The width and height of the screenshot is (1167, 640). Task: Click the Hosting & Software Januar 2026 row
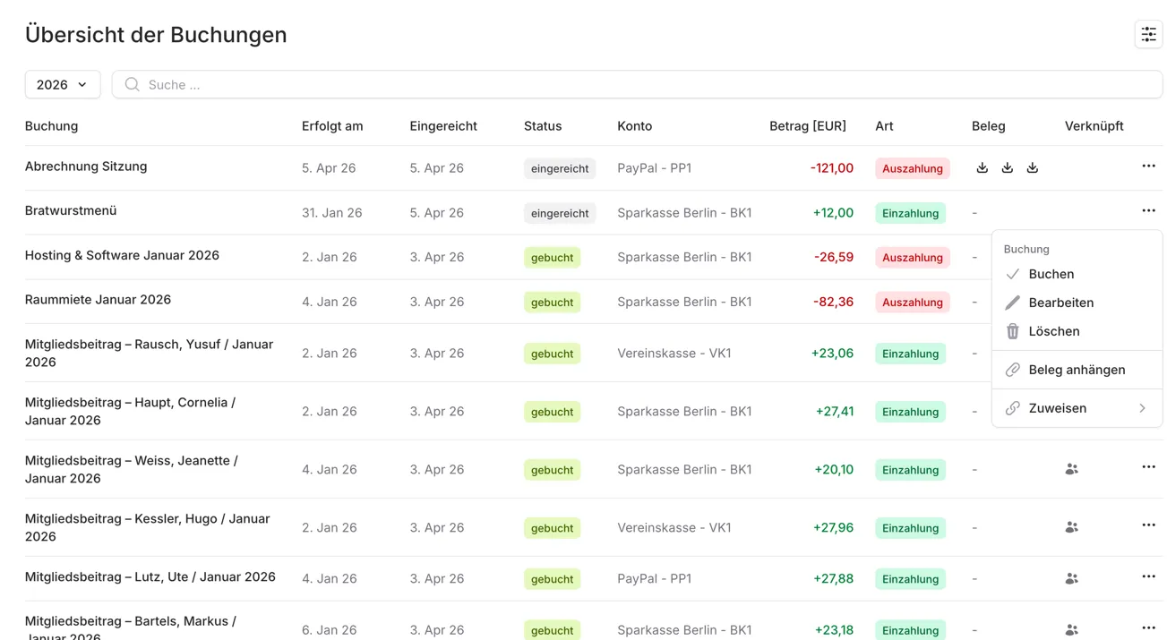tap(122, 256)
